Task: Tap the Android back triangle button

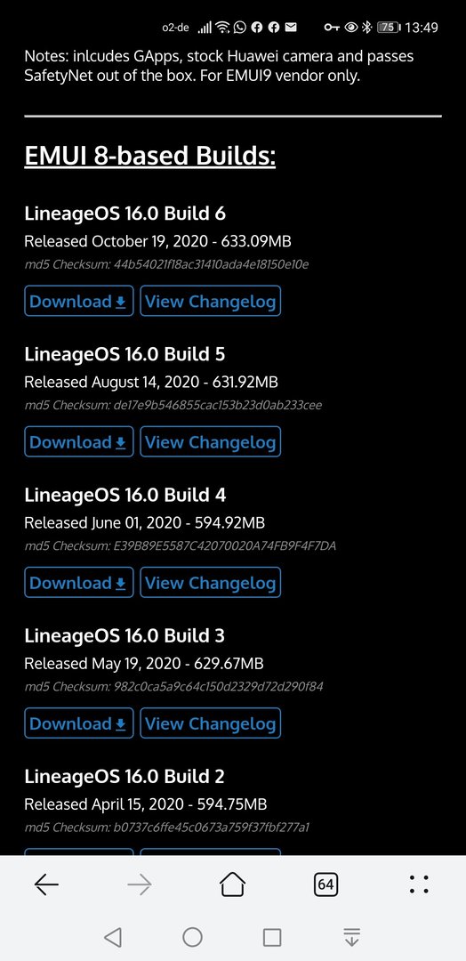Action: point(113,936)
